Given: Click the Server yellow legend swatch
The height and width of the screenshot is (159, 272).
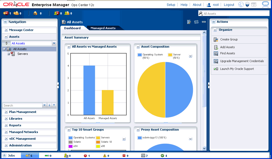Looking at the screenshot, I should click(x=170, y=55).
